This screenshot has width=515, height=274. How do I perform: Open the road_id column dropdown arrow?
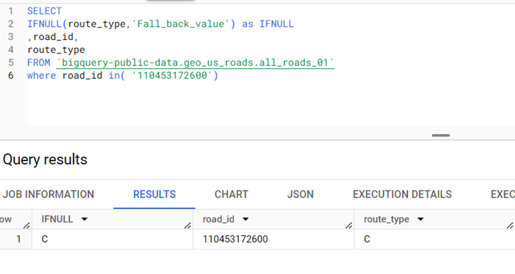245,219
